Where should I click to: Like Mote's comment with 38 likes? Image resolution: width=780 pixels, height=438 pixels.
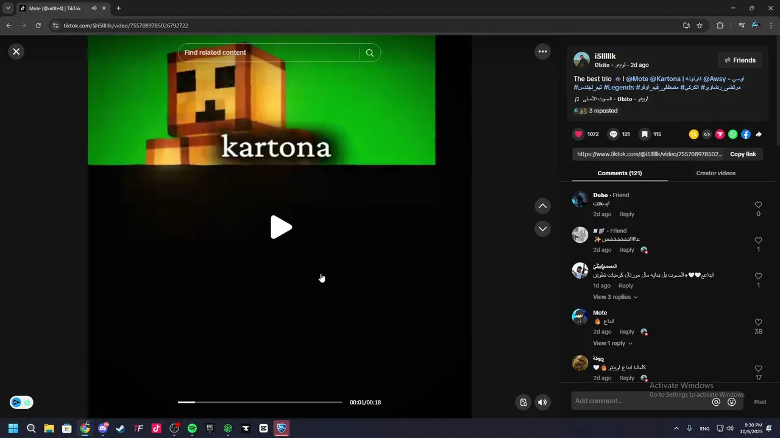758,322
